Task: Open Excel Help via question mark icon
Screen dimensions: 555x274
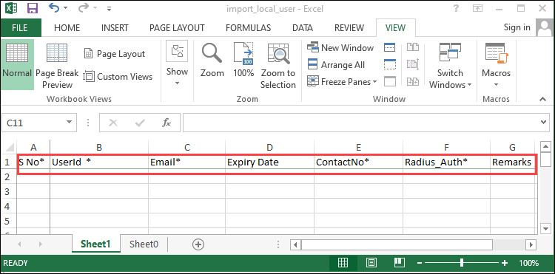Action: coord(456,8)
